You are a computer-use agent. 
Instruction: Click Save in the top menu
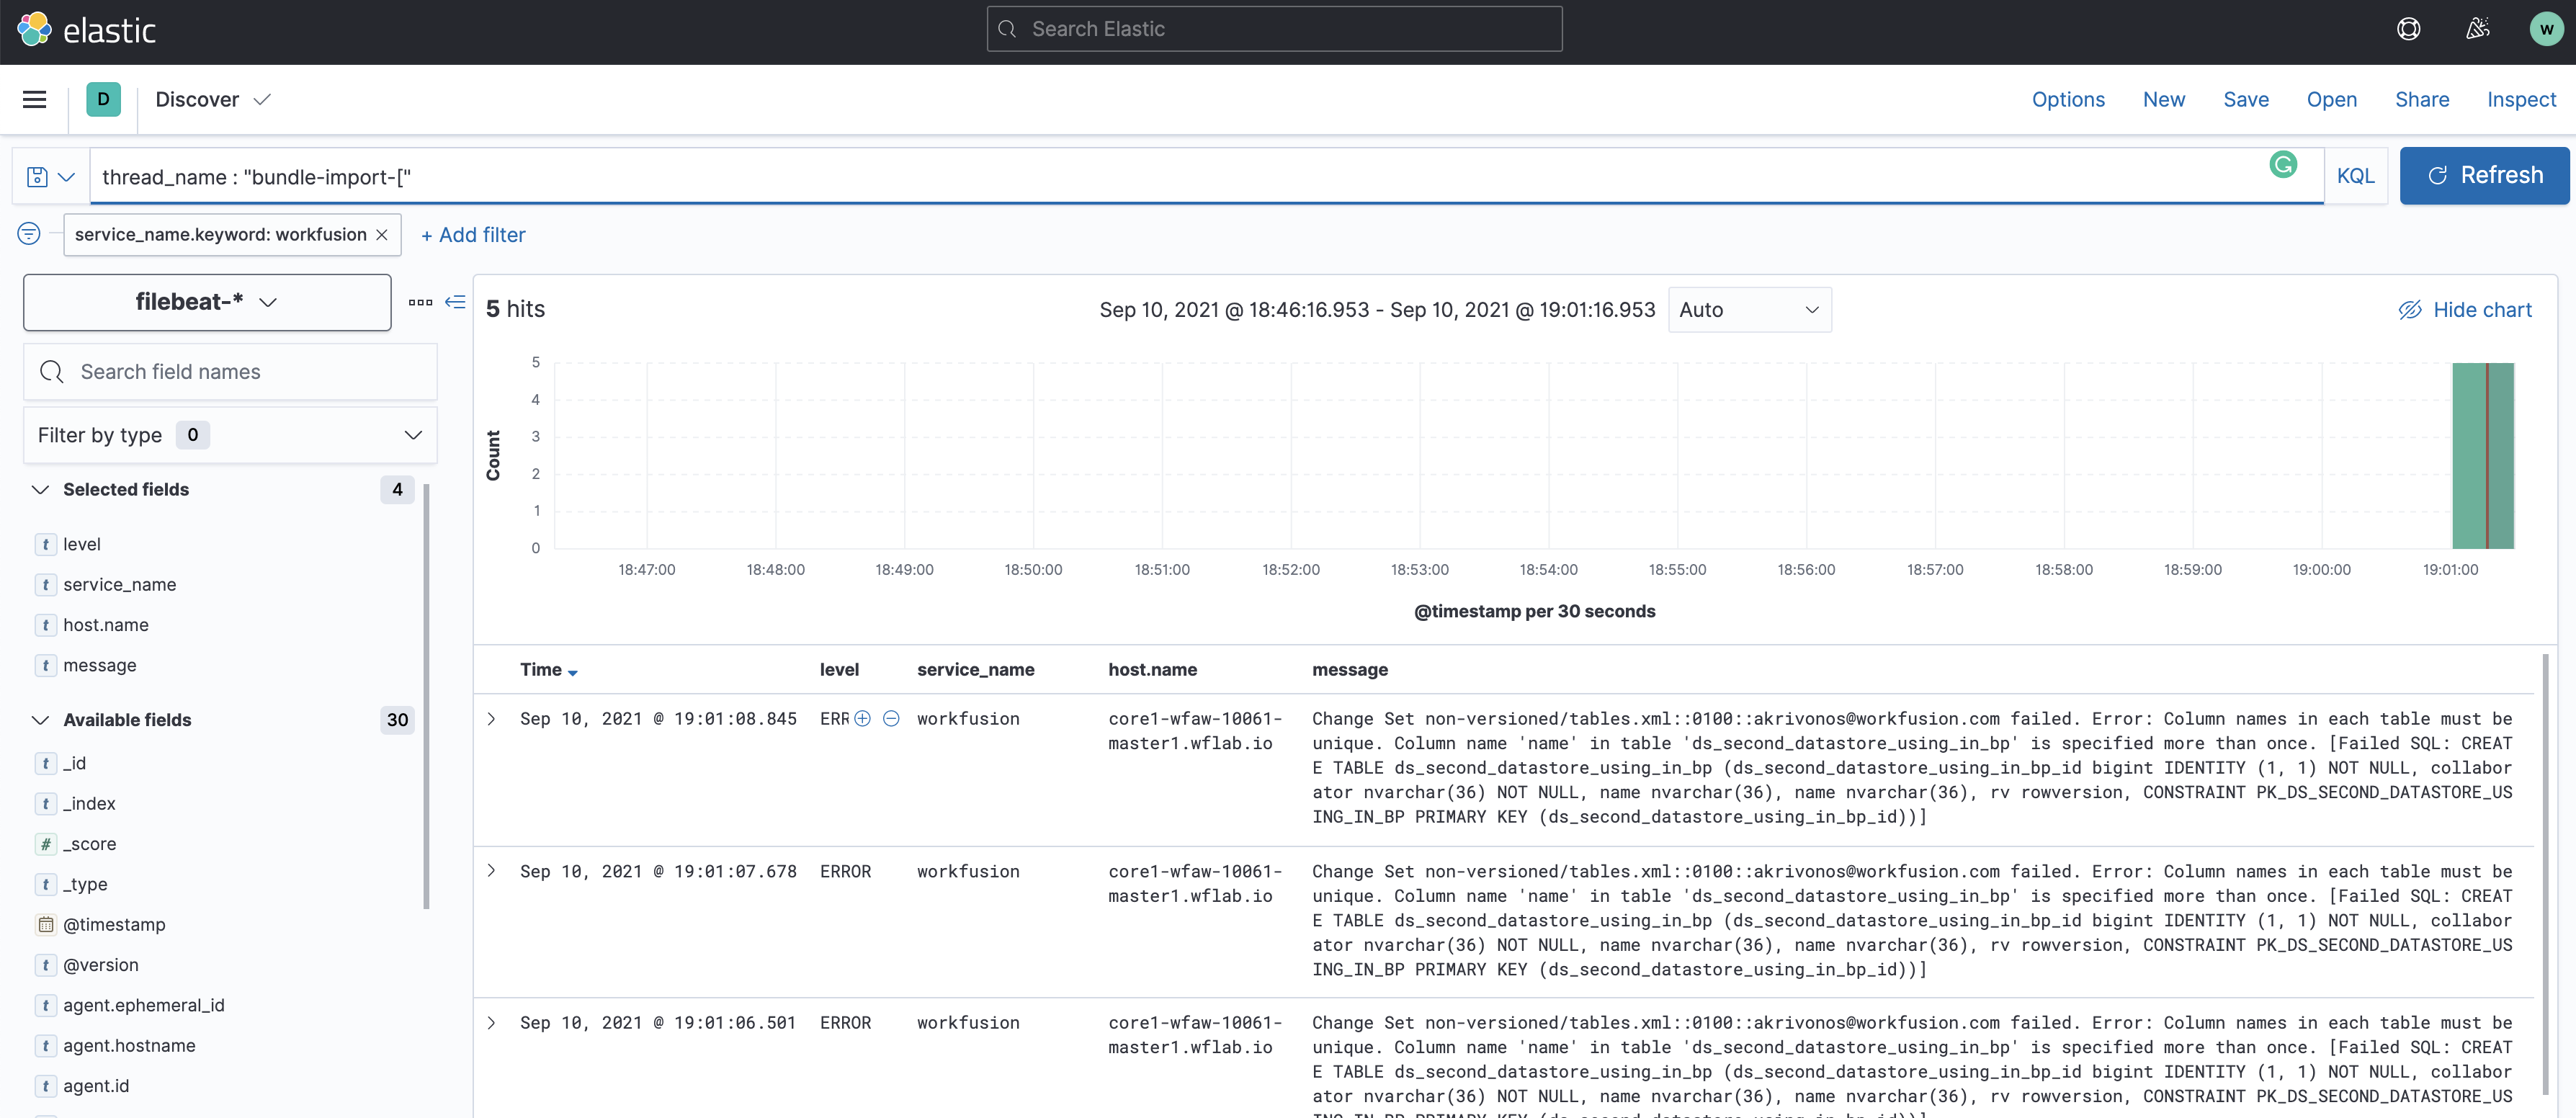point(2246,99)
